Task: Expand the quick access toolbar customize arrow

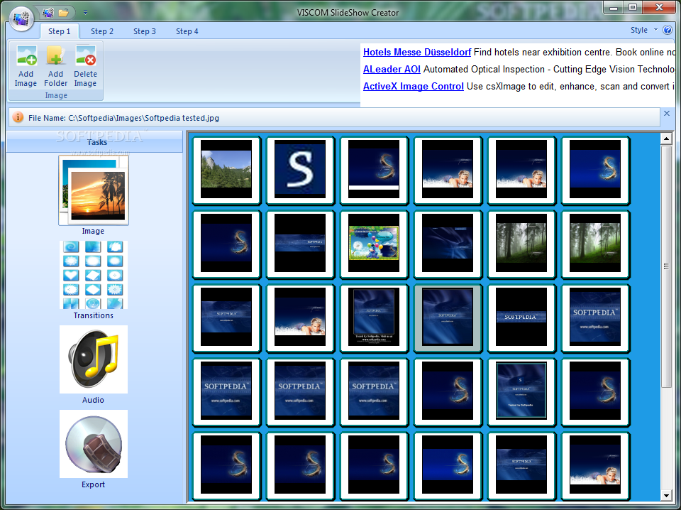Action: [x=85, y=13]
